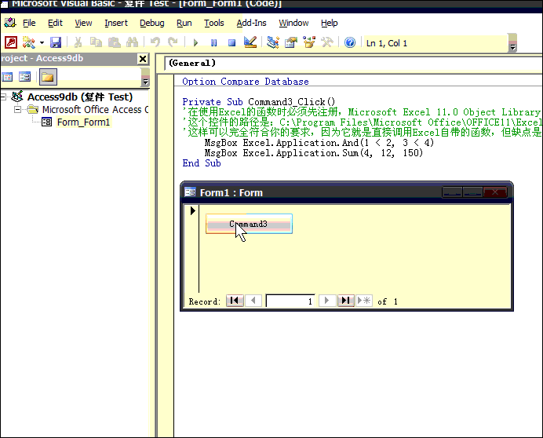Image resolution: width=543 pixels, height=438 pixels.
Task: Open the Tools menu
Action: point(214,23)
